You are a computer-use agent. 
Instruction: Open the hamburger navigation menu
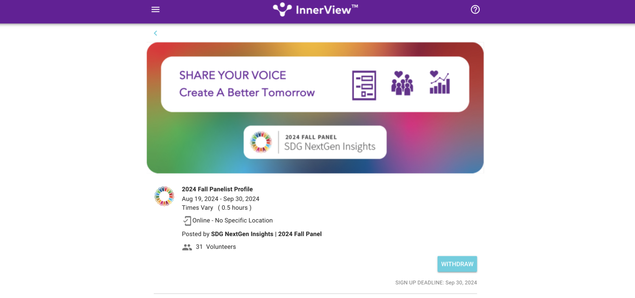click(155, 9)
